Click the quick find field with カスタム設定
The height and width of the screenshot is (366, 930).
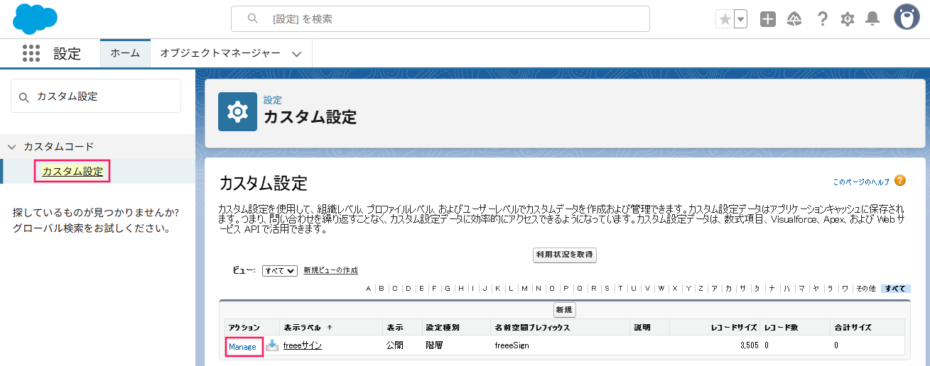click(x=96, y=96)
